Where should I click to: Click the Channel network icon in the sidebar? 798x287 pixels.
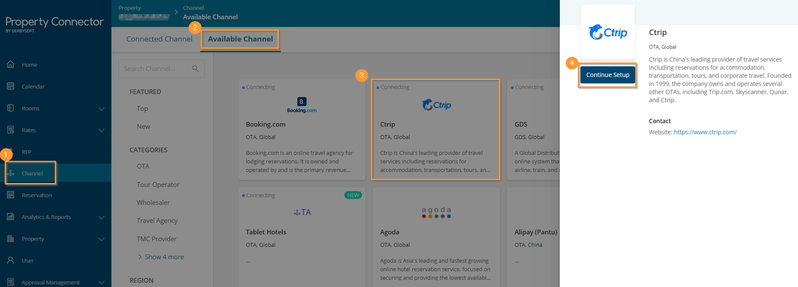click(x=11, y=173)
